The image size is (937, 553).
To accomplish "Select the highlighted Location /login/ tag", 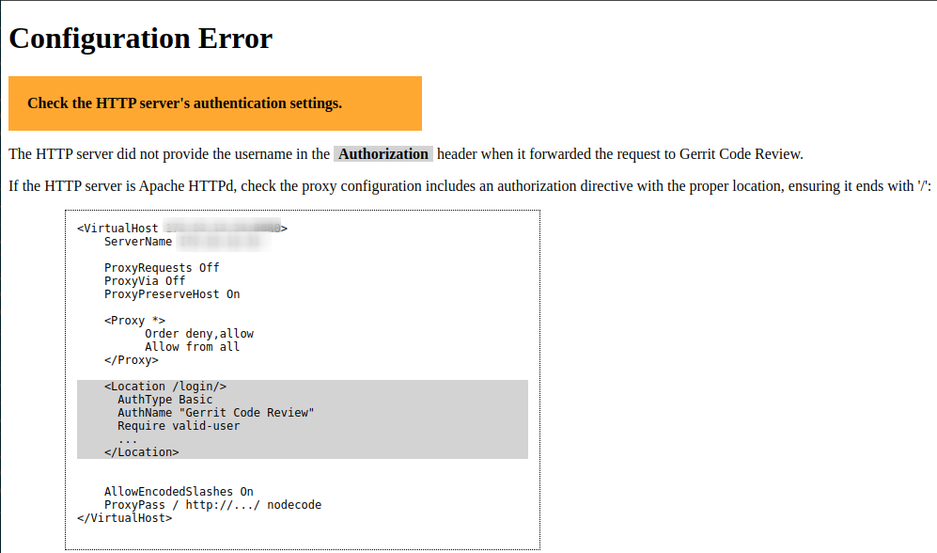I will pos(166,386).
